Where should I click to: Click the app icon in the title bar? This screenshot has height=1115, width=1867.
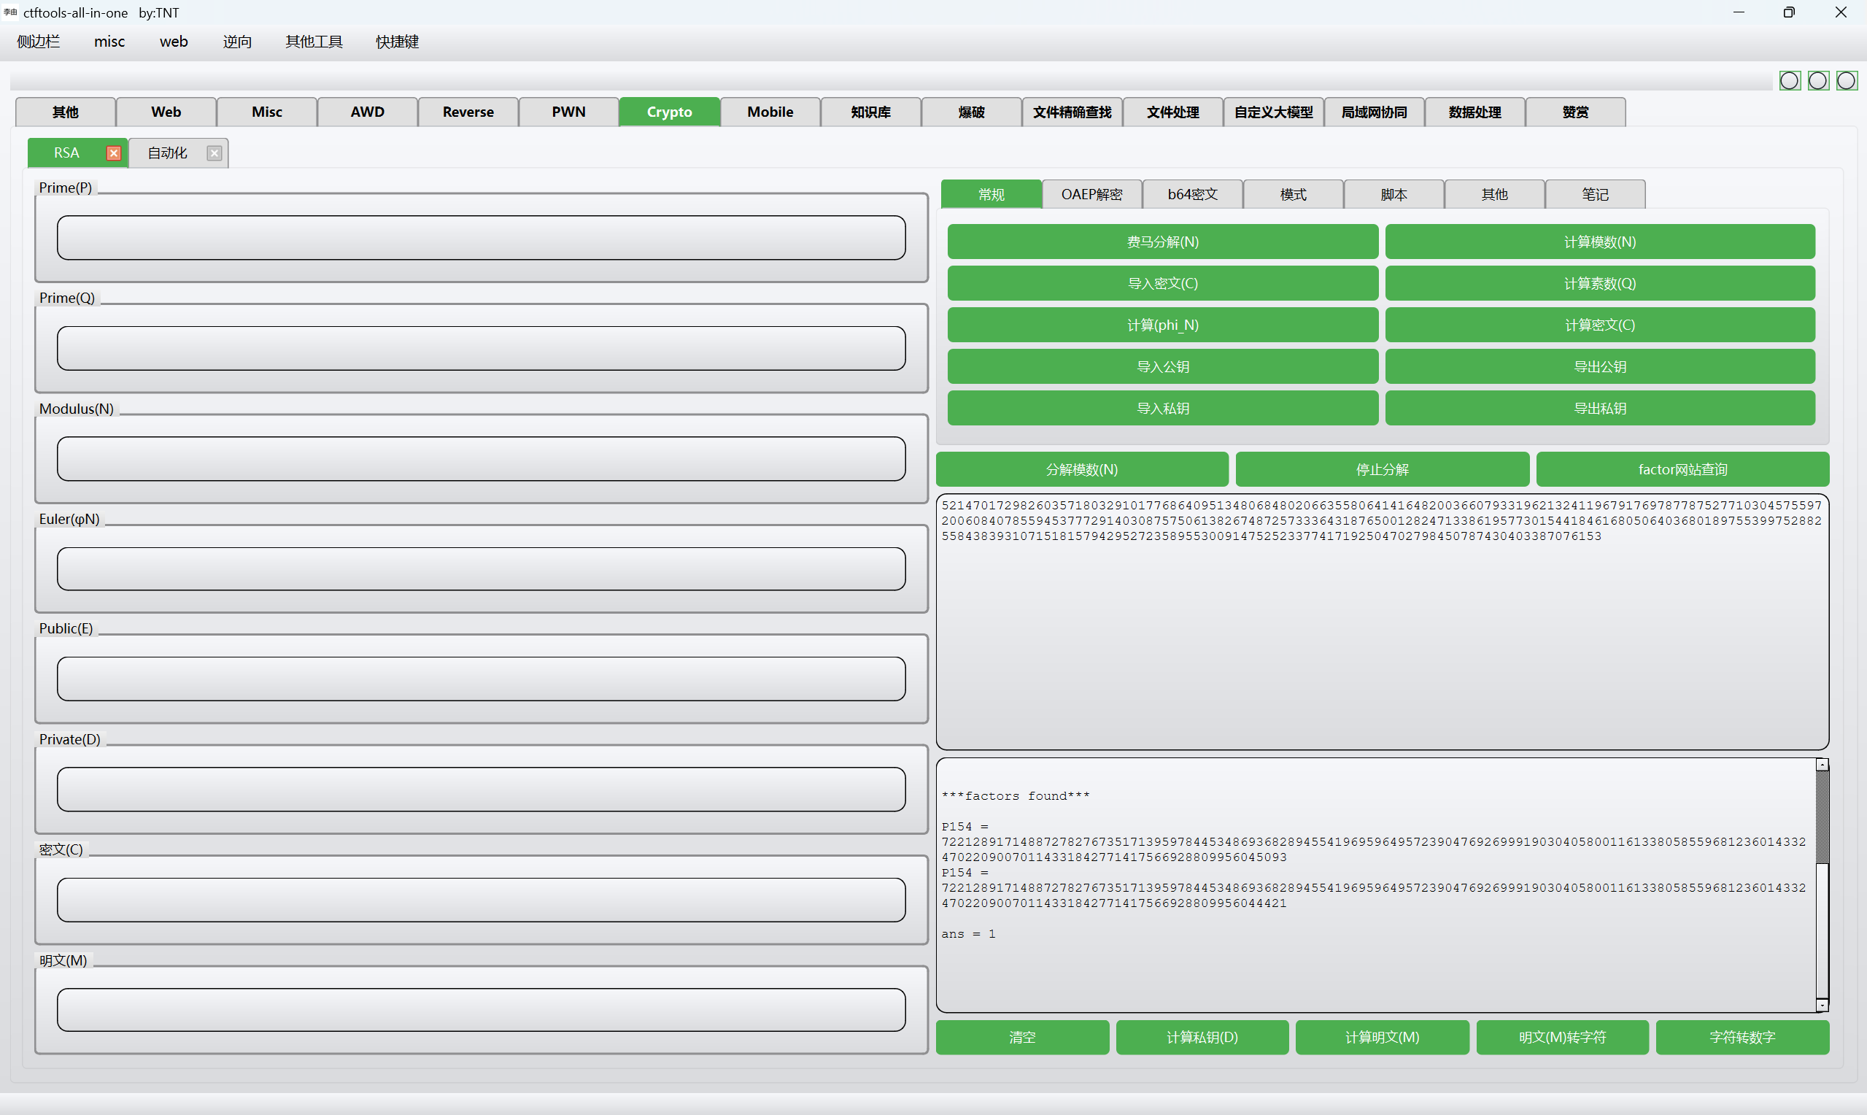9,12
